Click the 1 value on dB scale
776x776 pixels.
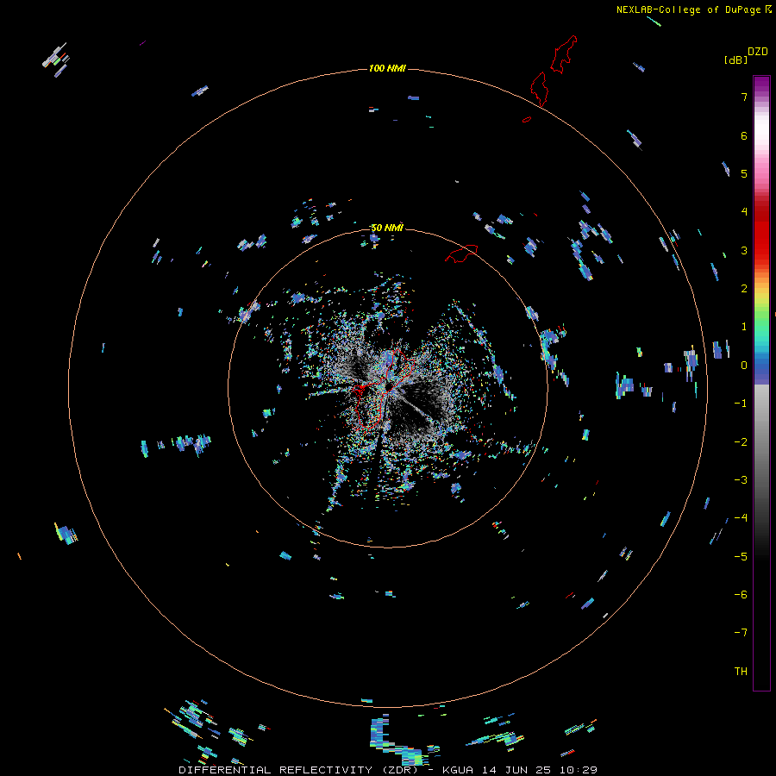click(744, 327)
